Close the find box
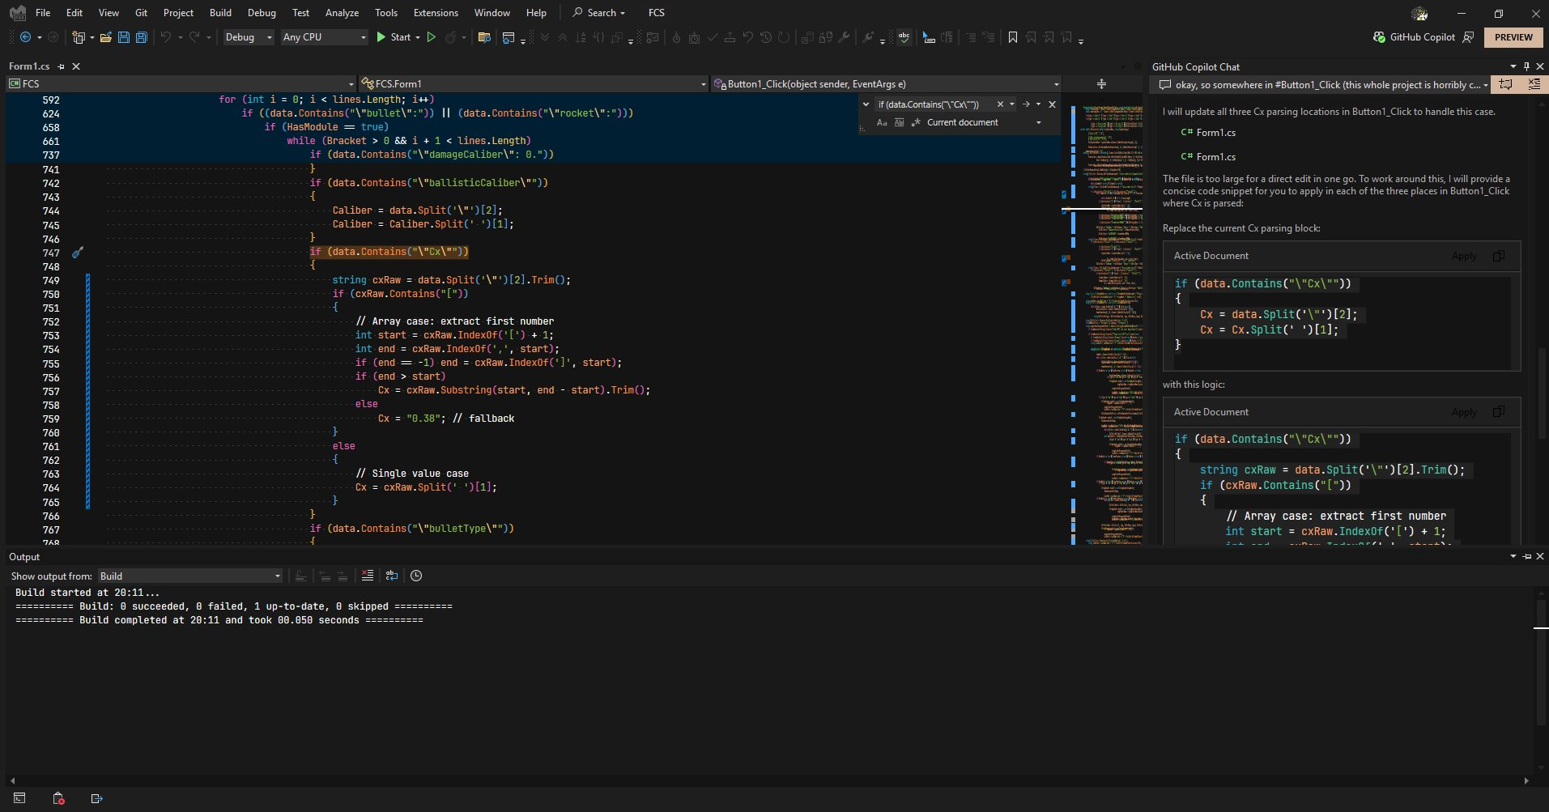This screenshot has height=812, width=1549. click(x=1052, y=104)
